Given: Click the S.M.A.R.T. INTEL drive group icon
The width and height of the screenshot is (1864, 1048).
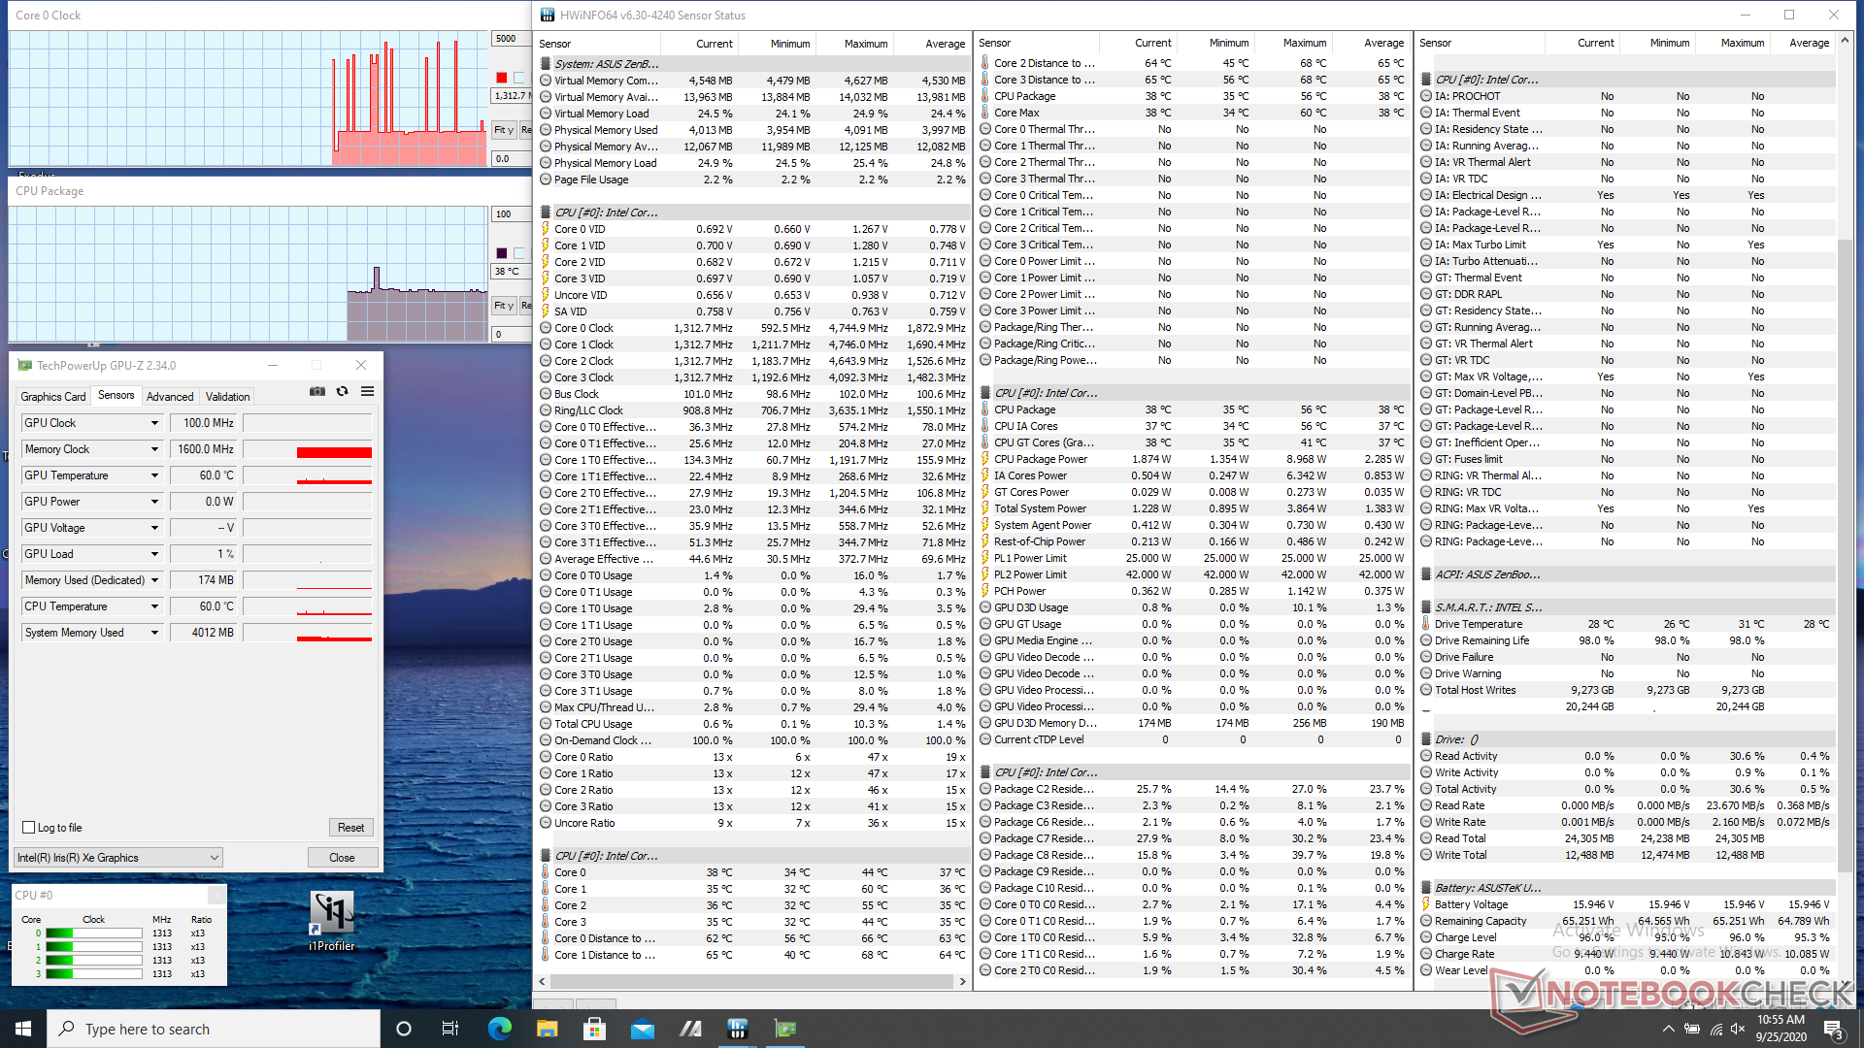Looking at the screenshot, I should [1426, 607].
